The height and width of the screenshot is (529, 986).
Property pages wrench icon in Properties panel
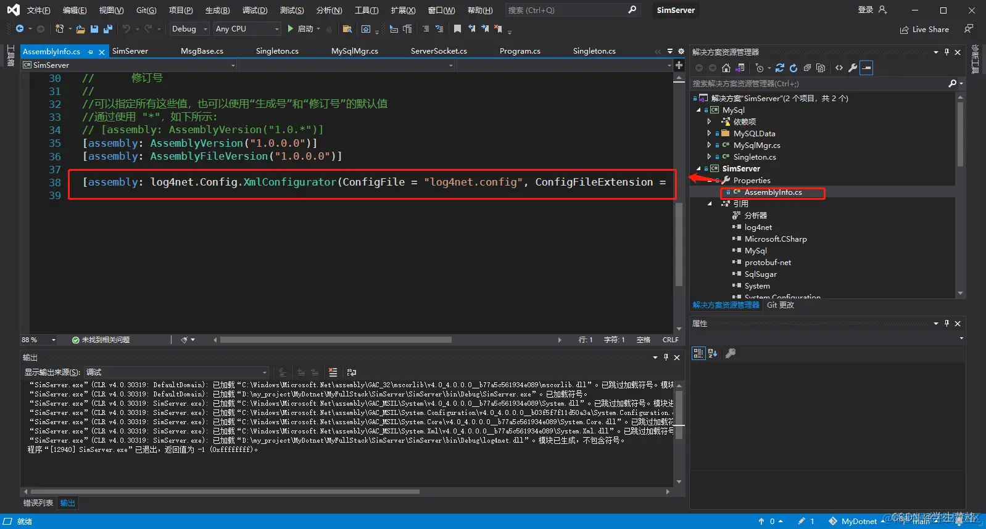[731, 353]
